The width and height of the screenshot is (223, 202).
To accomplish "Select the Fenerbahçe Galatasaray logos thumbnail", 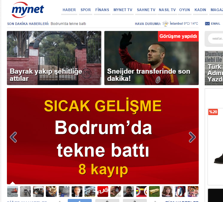I will coord(141,191).
